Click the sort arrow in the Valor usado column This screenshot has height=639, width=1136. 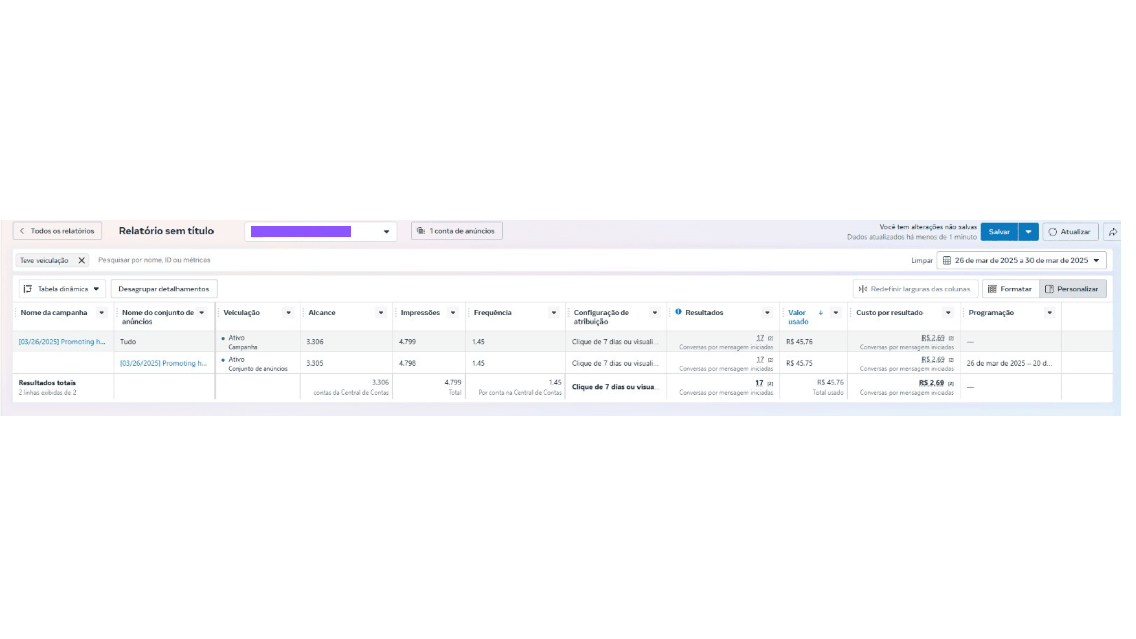point(820,313)
